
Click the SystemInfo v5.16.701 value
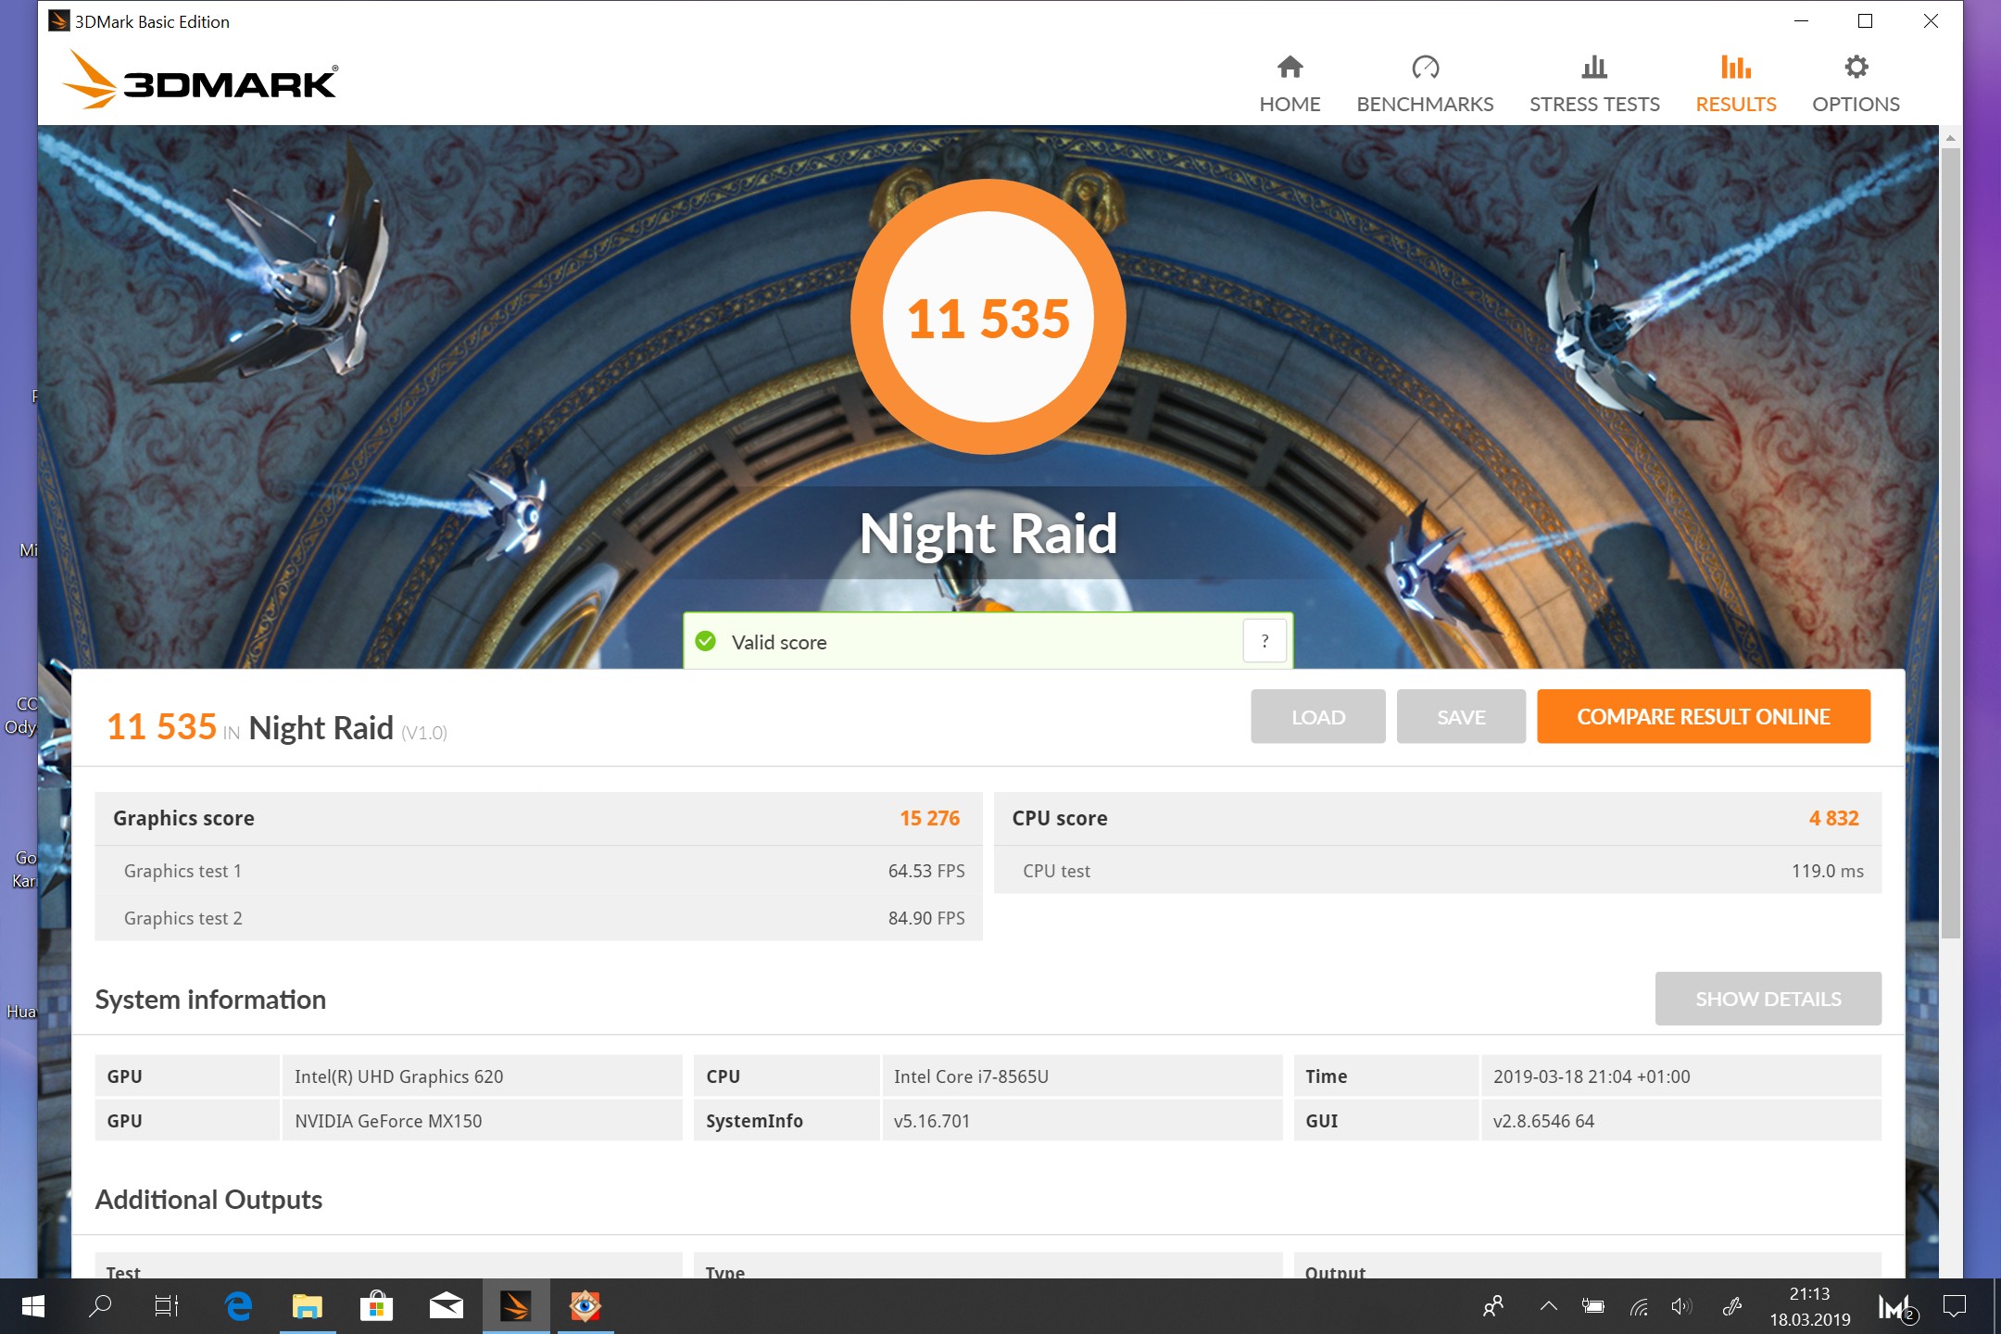coord(1082,1121)
